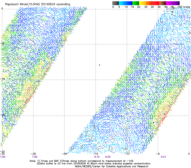Click the '-30' longitude axis label
The width and height of the screenshot is (191, 168).
pos(2,154)
